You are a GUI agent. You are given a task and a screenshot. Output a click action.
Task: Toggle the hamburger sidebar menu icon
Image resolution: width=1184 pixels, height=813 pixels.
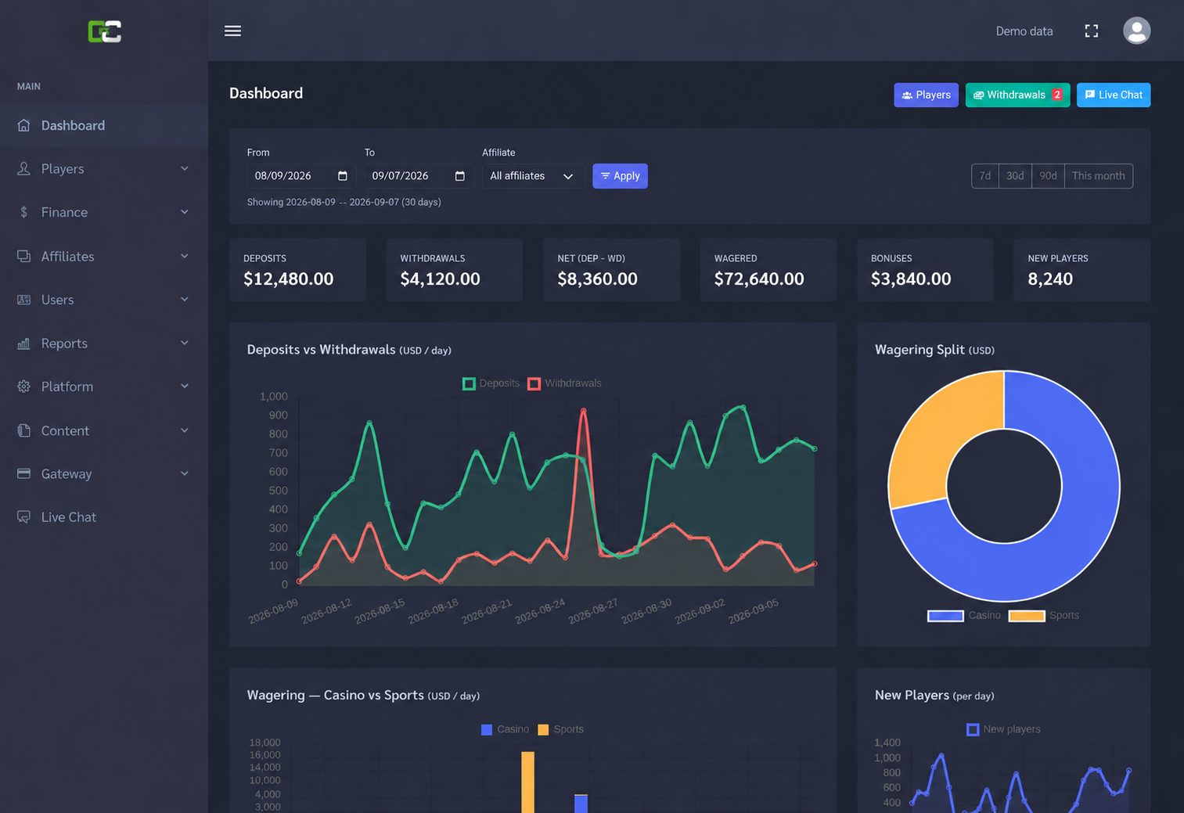pyautogui.click(x=232, y=31)
